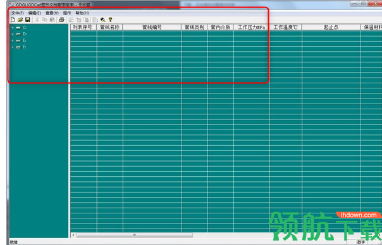Click the 管线类别 column header

pyautogui.click(x=194, y=27)
